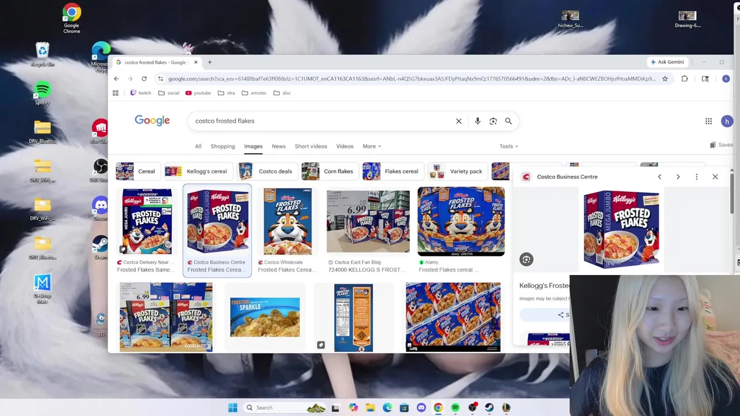Filter images by Kellogg's cereal chip

click(x=198, y=172)
